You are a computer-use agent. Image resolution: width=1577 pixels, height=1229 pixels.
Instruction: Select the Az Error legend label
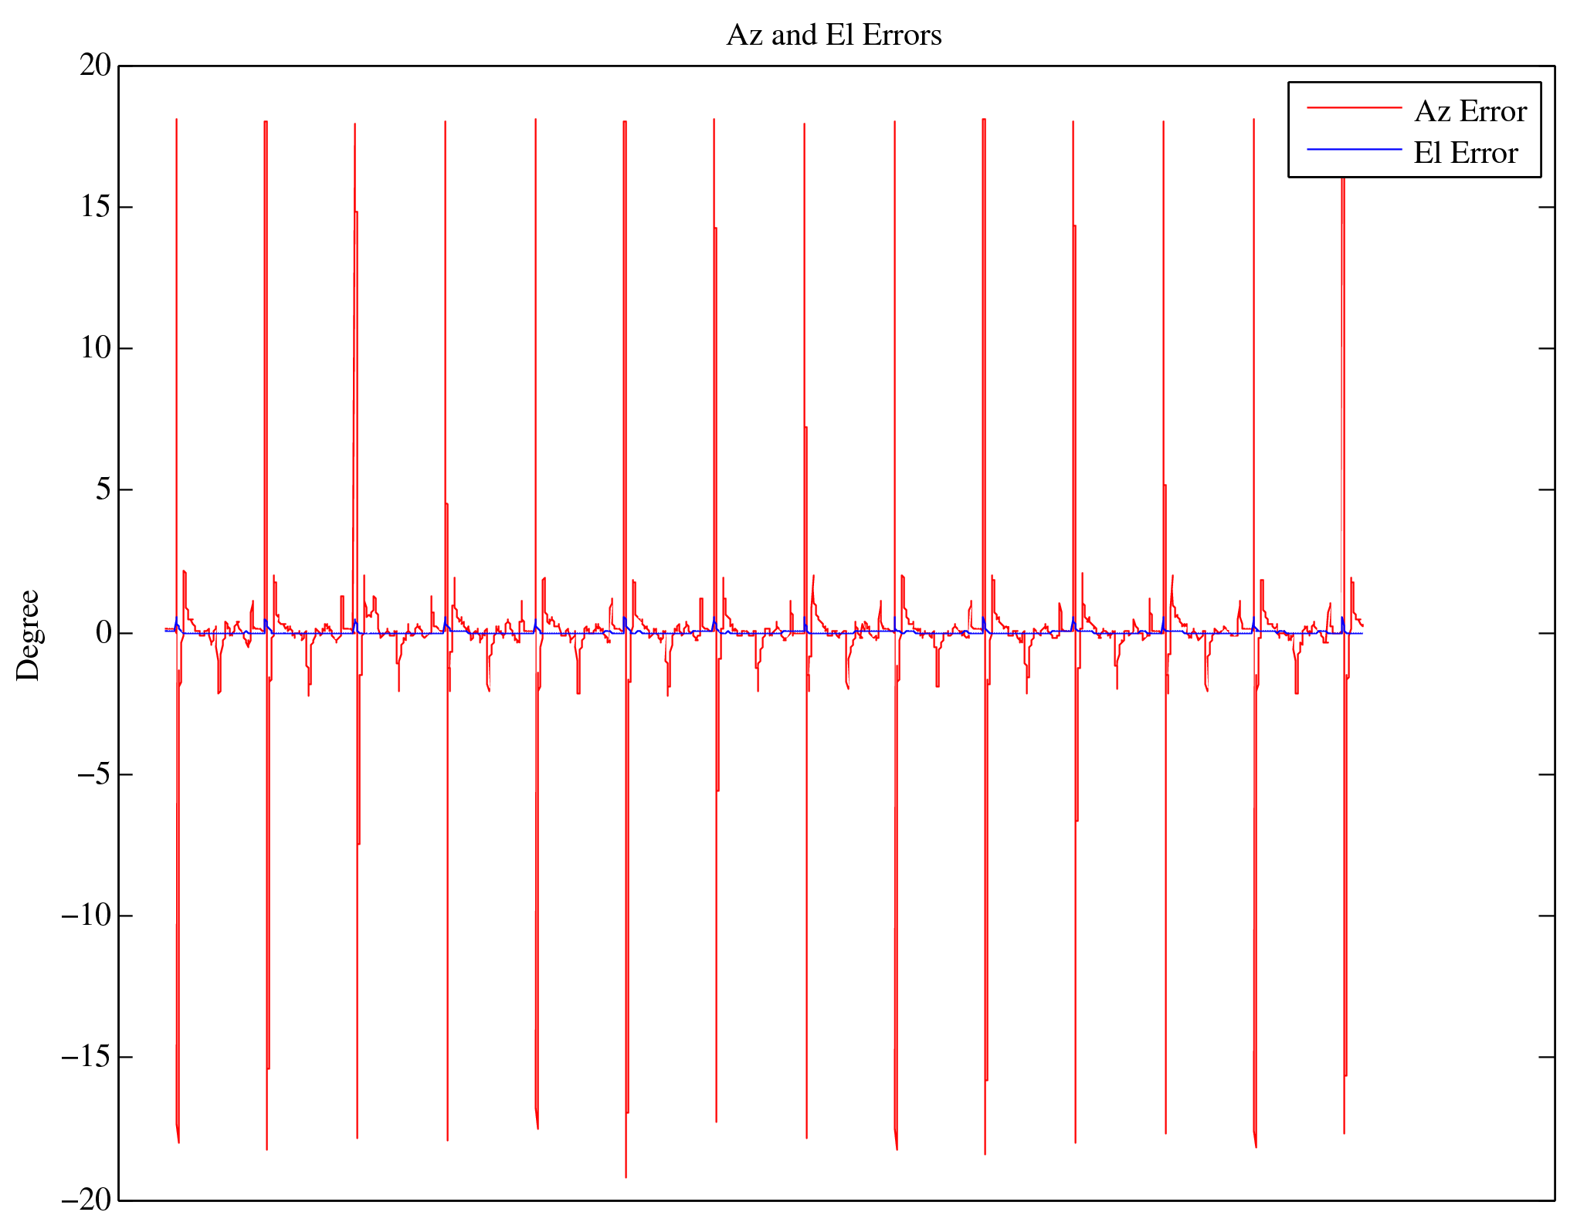click(x=1470, y=112)
